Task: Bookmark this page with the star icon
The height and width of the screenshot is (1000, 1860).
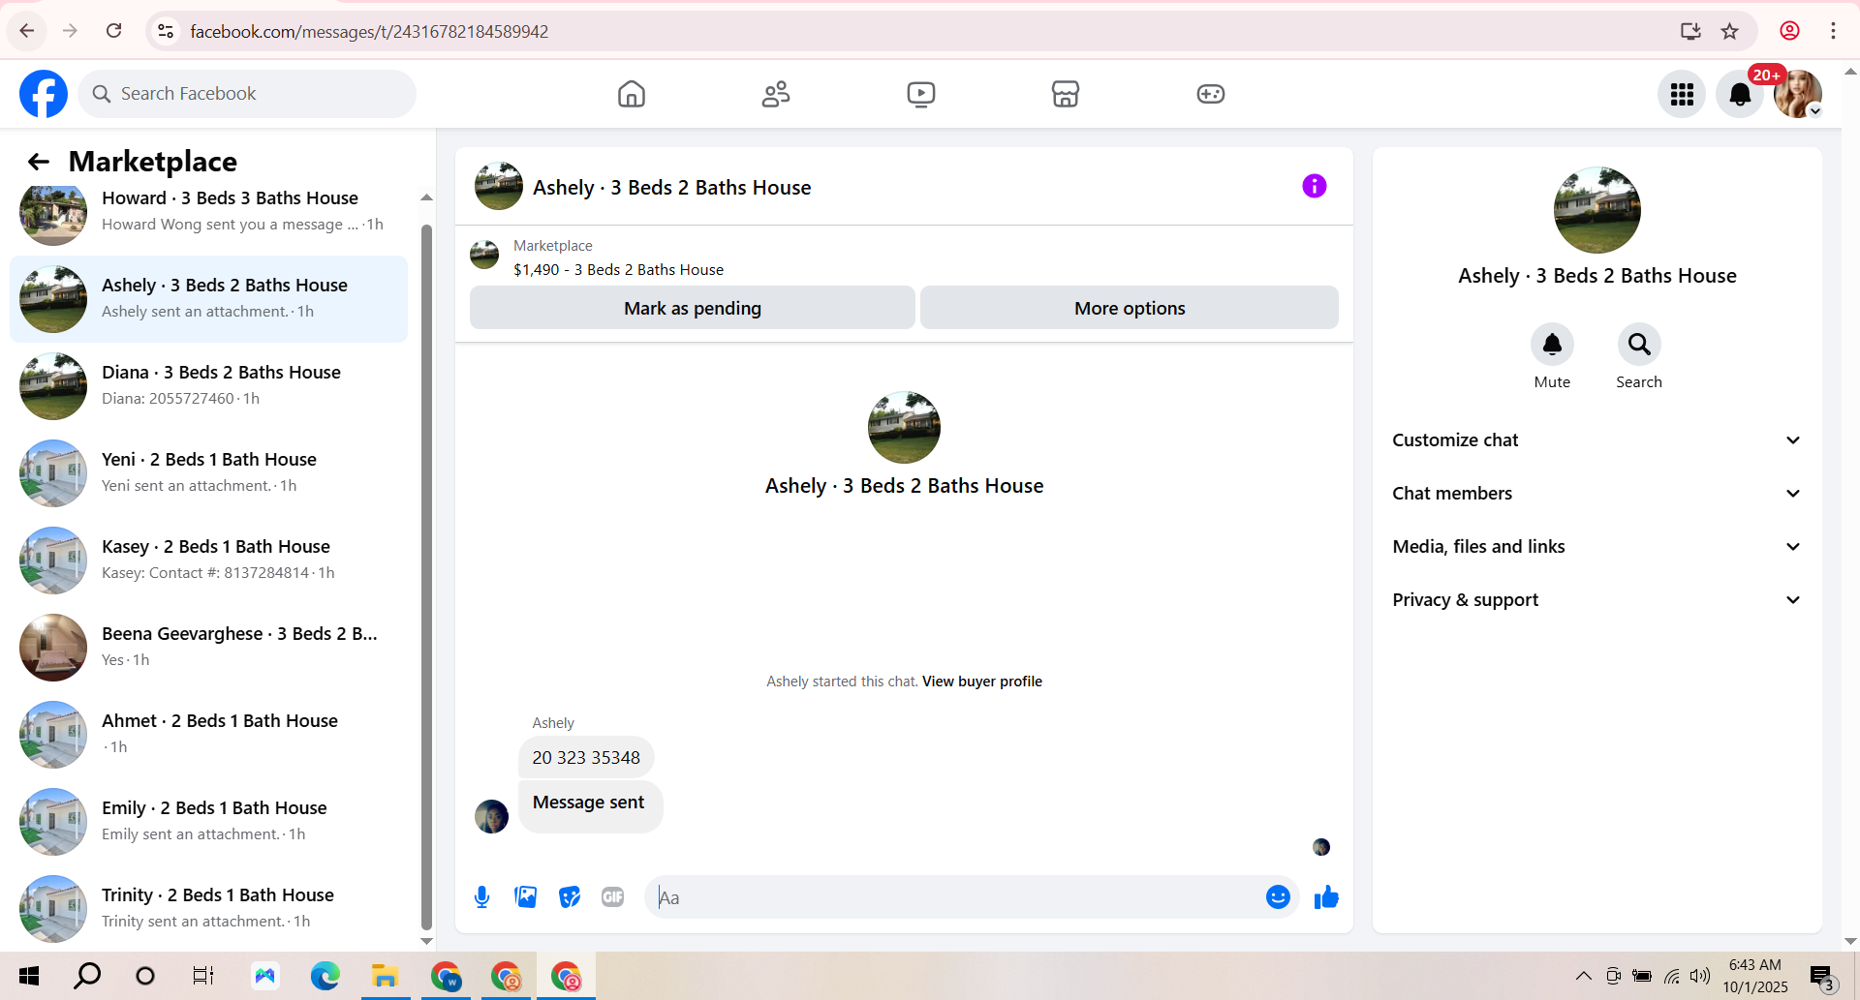Action: (1730, 31)
